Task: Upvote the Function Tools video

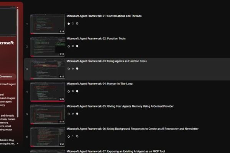Action: 69,46
